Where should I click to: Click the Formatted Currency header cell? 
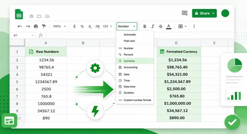coord(179,52)
